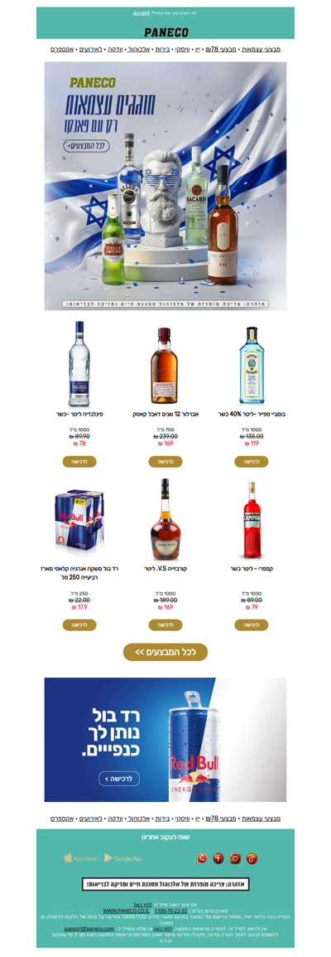
Task: Follow the WWW.PANECO.CO.IL footer link
Action: 122,910
